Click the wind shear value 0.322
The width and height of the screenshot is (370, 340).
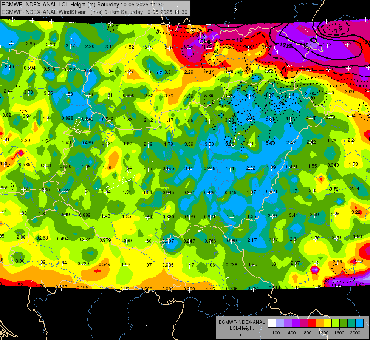click(x=84, y=240)
